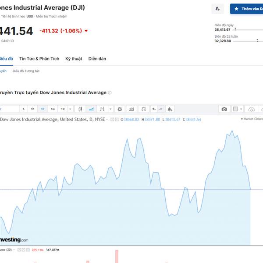The height and width of the screenshot is (263, 263).
Task: Click the compare symbols scale icon
Action: (144, 109)
